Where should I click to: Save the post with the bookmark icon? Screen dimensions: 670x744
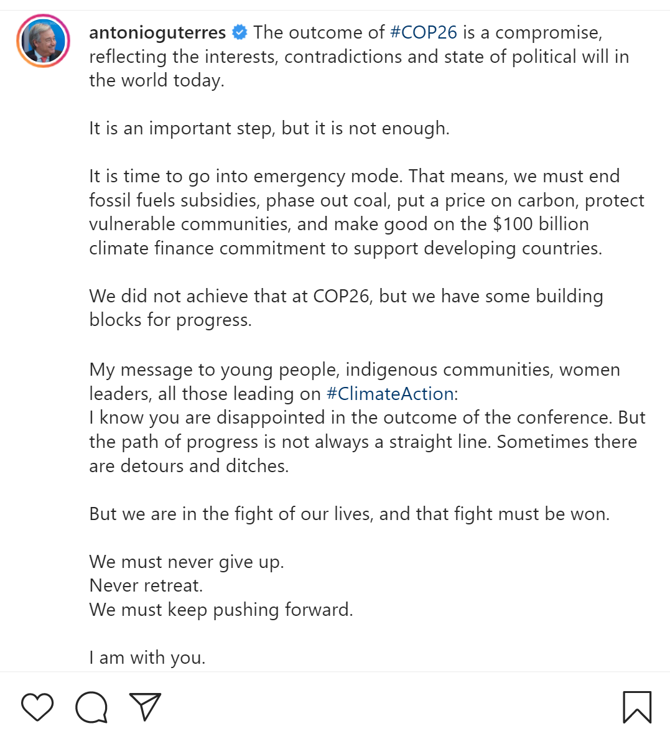coord(637,707)
